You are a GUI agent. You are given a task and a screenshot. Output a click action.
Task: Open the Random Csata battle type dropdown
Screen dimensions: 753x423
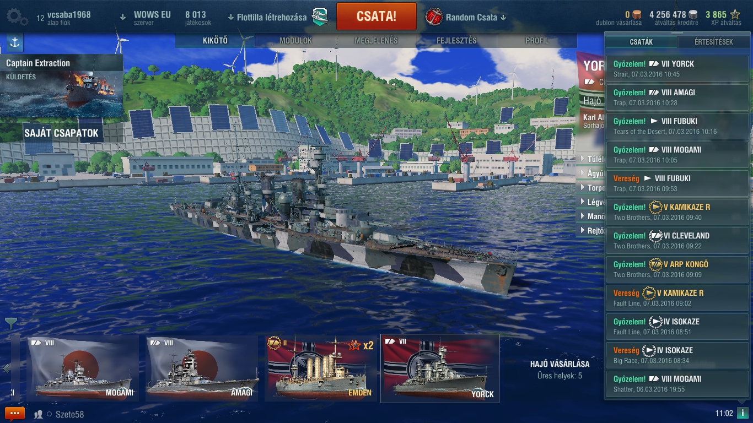466,17
